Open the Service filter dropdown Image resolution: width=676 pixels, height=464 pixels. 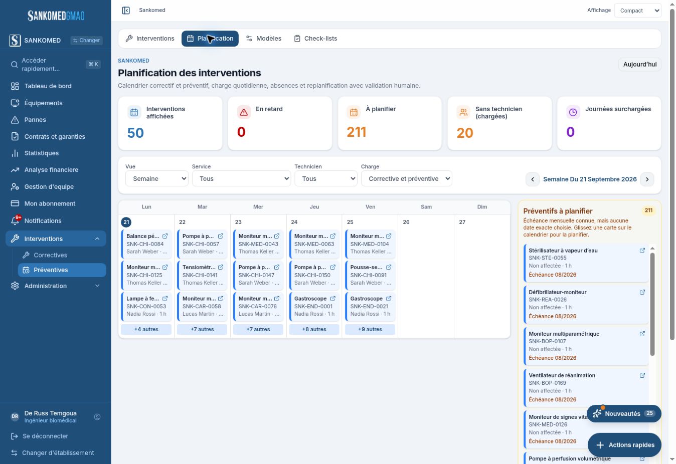pyautogui.click(x=241, y=178)
